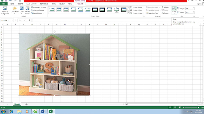Select the Artistic Effects icon

pos(27,9)
